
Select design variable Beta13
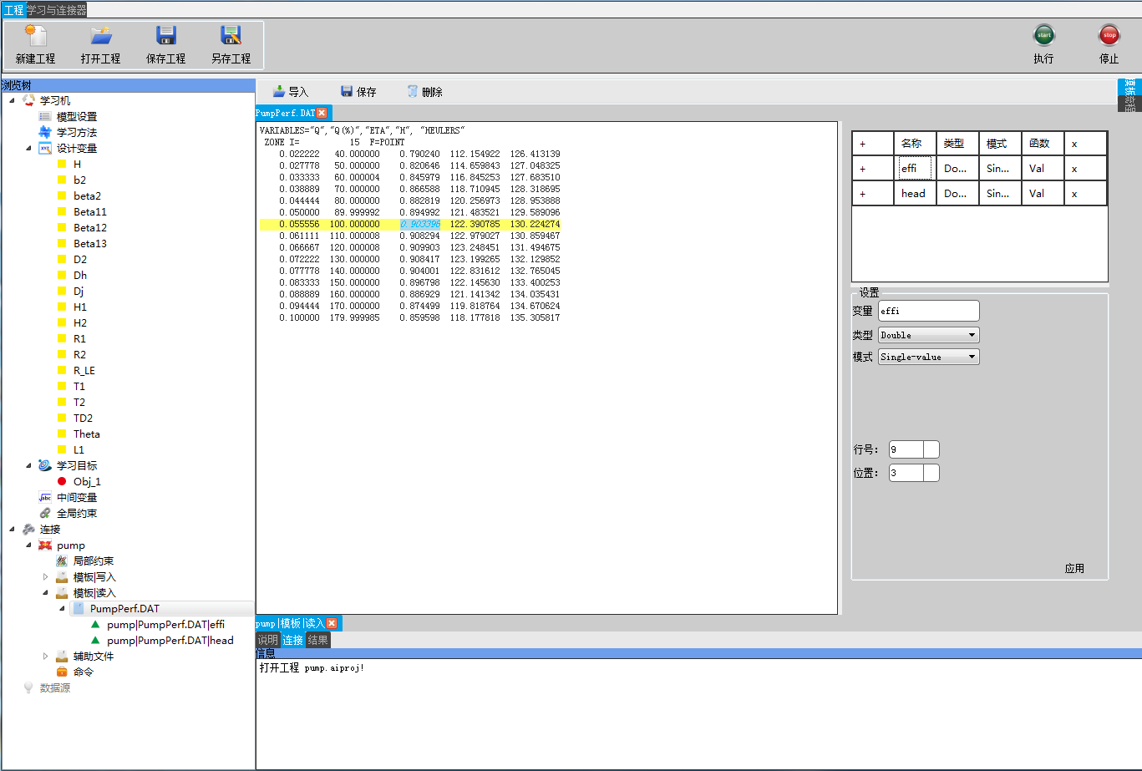click(89, 243)
